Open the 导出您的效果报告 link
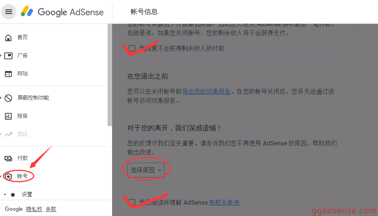The height and width of the screenshot is (216, 378). point(206,91)
